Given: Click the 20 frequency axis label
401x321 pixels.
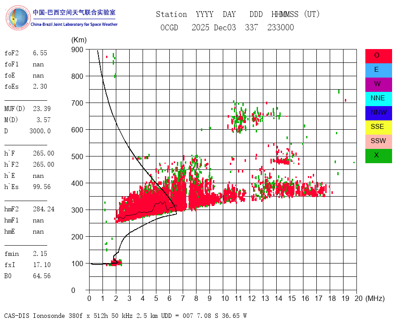Looking at the screenshot, I should pyautogui.click(x=359, y=298).
